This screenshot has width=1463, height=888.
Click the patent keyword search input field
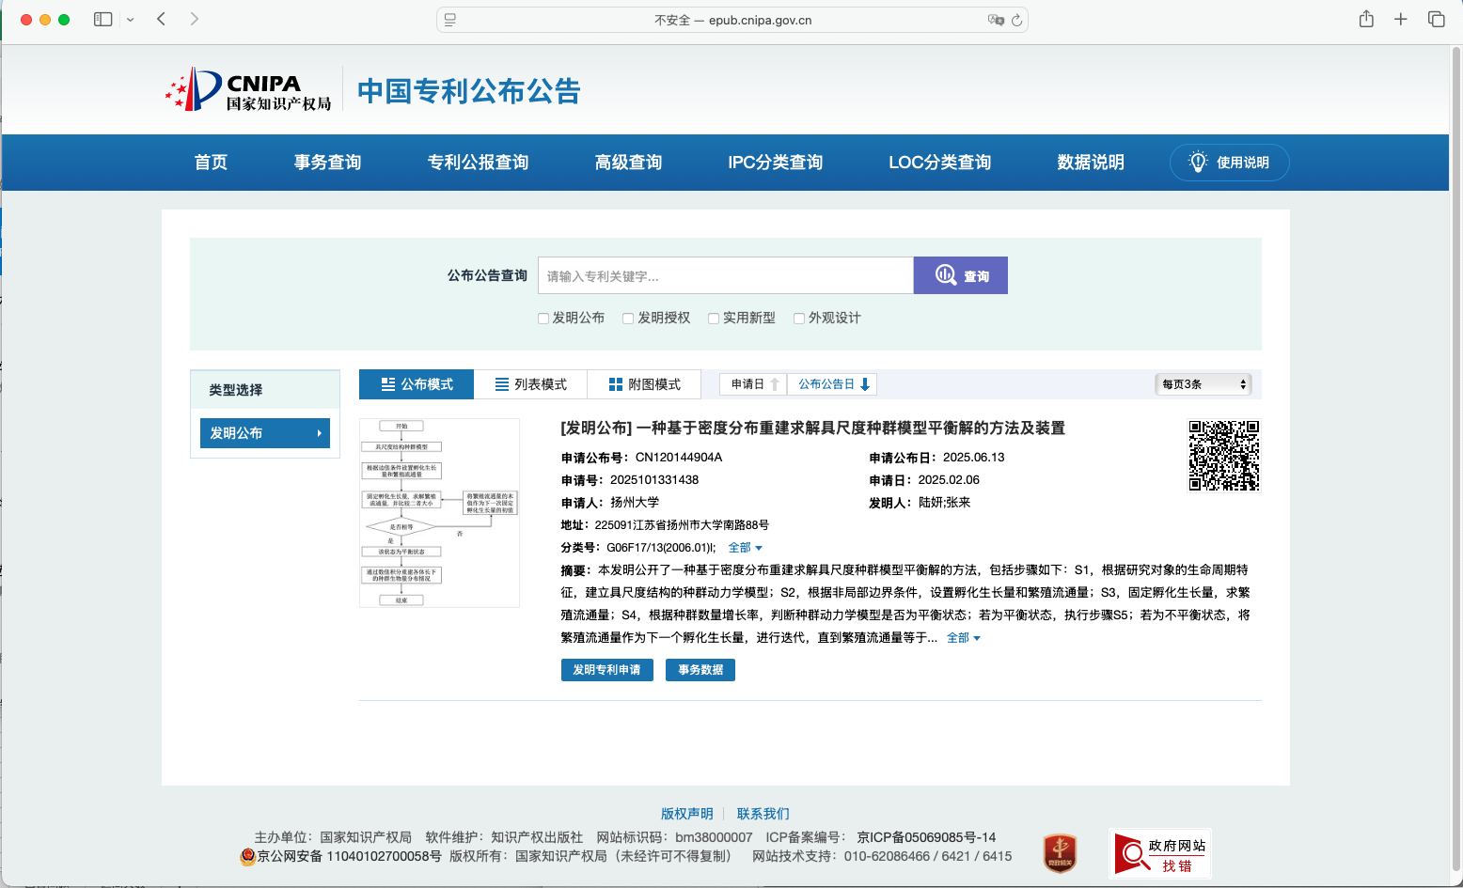coord(725,276)
